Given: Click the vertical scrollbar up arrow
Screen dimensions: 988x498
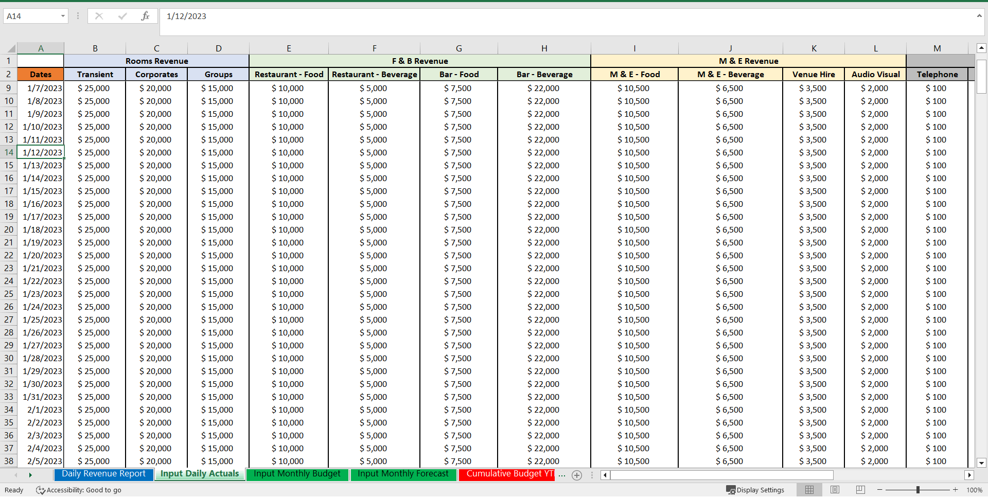Looking at the screenshot, I should (x=981, y=48).
